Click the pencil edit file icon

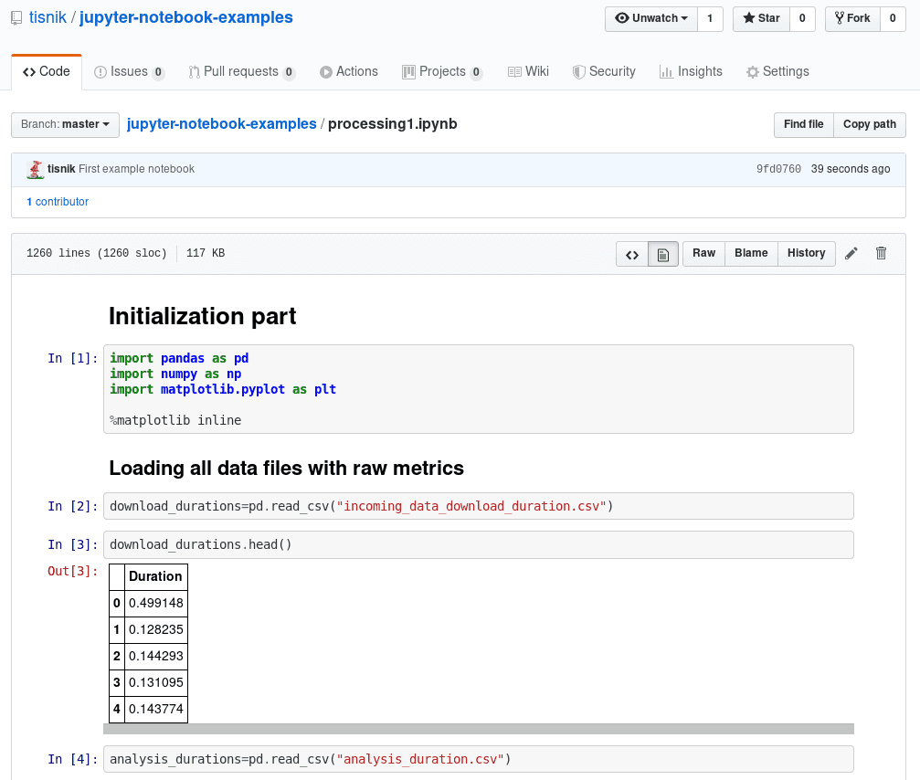pyautogui.click(x=851, y=254)
